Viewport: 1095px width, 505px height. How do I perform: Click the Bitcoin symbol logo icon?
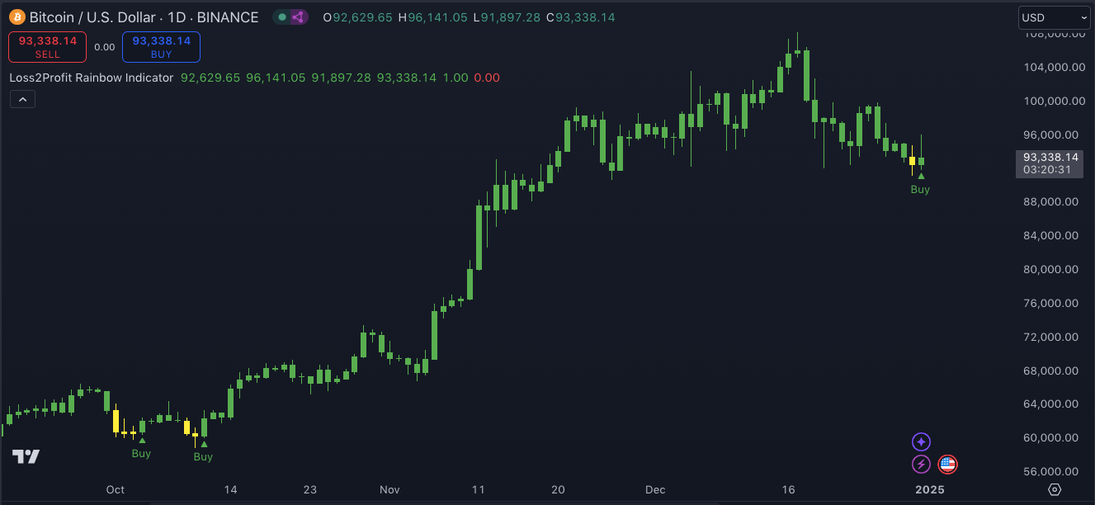pyautogui.click(x=17, y=17)
